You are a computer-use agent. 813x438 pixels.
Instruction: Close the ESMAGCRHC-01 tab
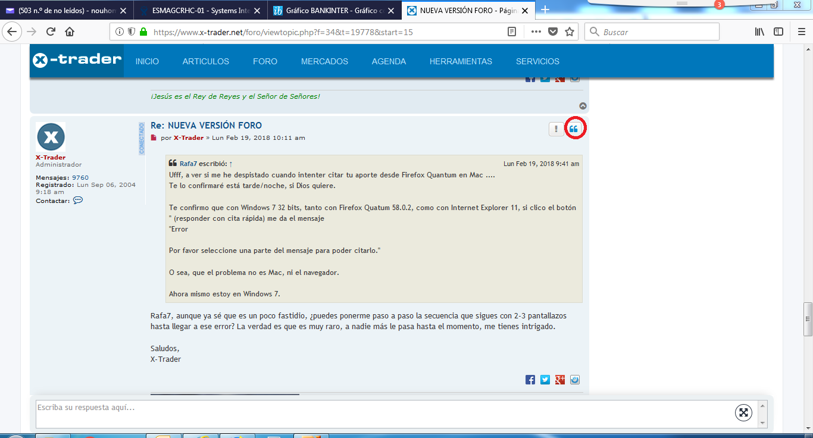coord(258,11)
